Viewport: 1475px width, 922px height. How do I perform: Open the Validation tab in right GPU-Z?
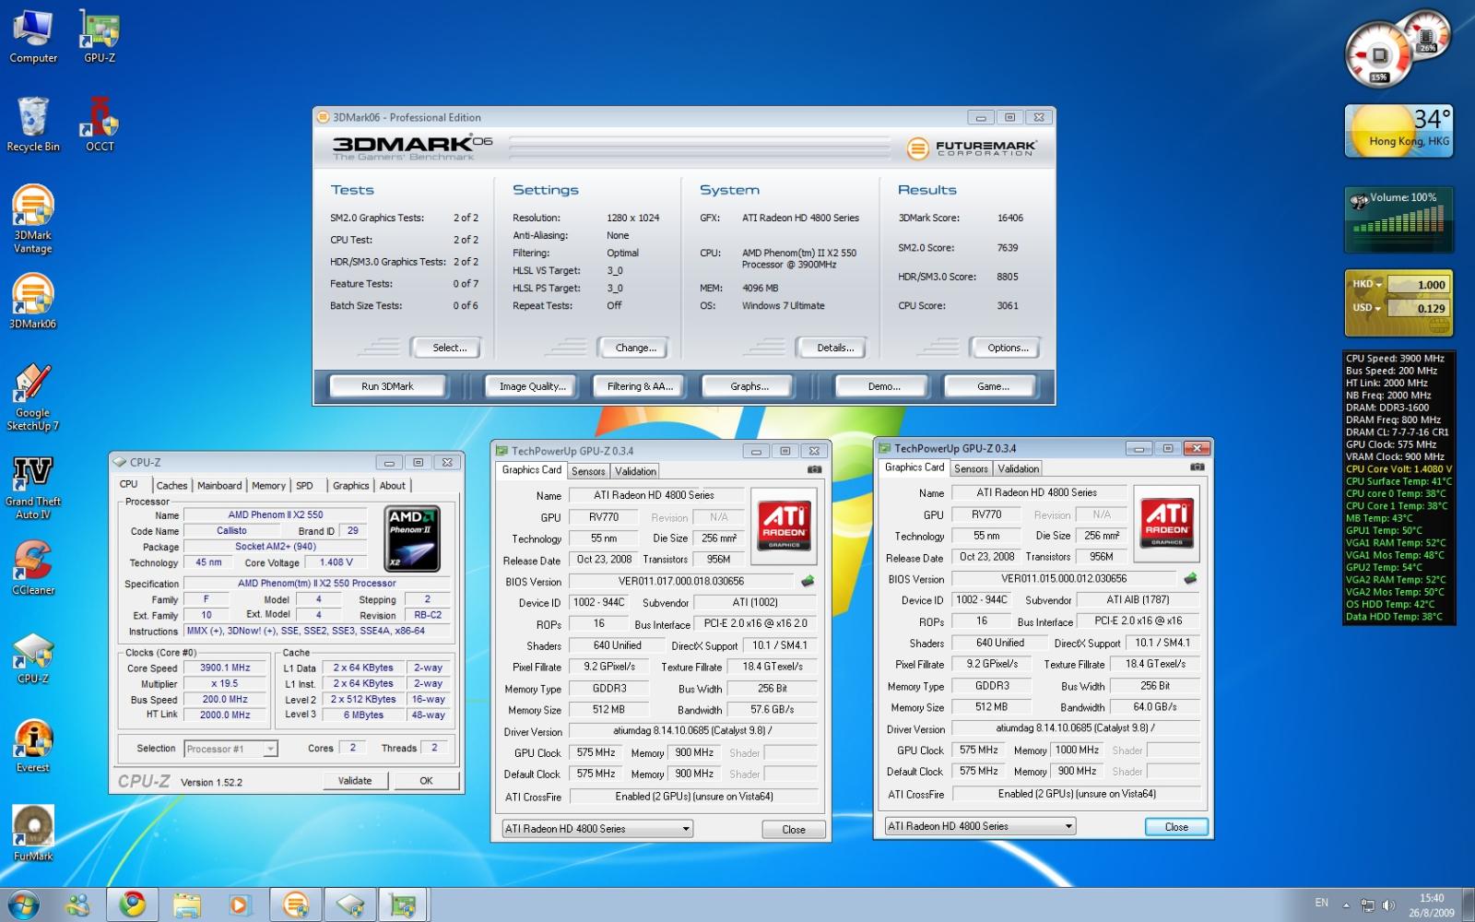[x=1018, y=468]
